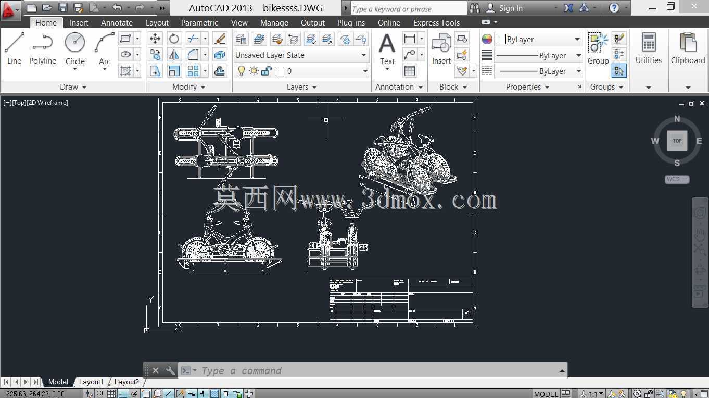Image resolution: width=709 pixels, height=398 pixels.
Task: Click the object color wheel icon
Action: [x=487, y=39]
